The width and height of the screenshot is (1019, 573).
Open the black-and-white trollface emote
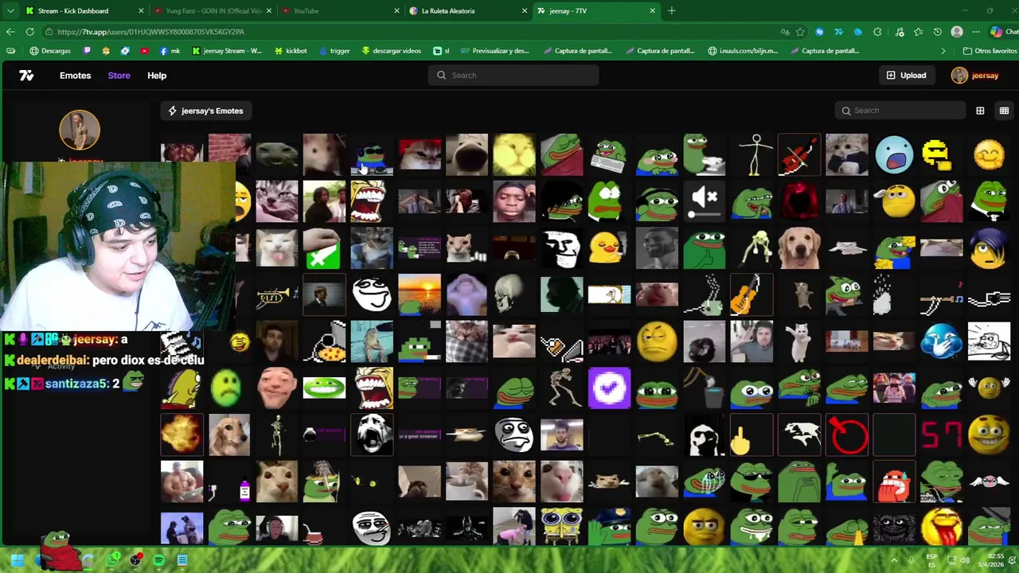coord(562,248)
